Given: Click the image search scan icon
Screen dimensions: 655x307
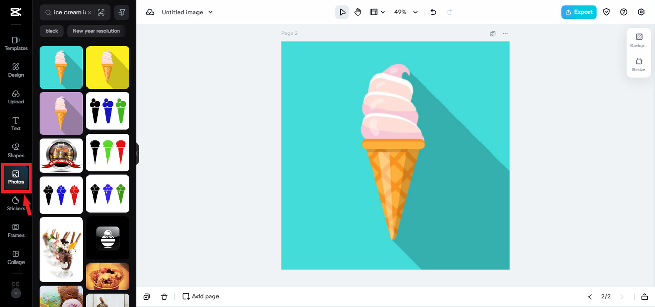Looking at the screenshot, I should coord(101,12).
